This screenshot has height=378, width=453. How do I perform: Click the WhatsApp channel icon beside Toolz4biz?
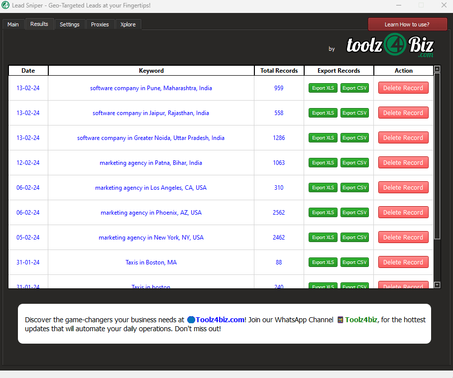click(340, 320)
